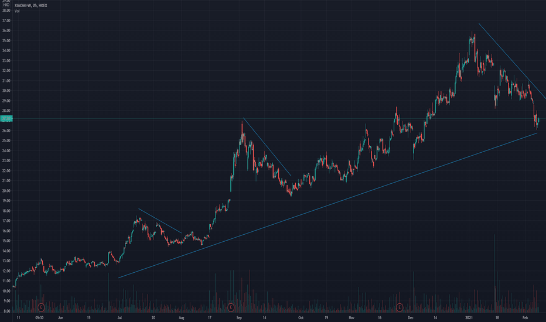Viewport: 546px width, 322px height.
Task: Click the 15.00 price axis label
Action: pyautogui.click(x=6, y=241)
